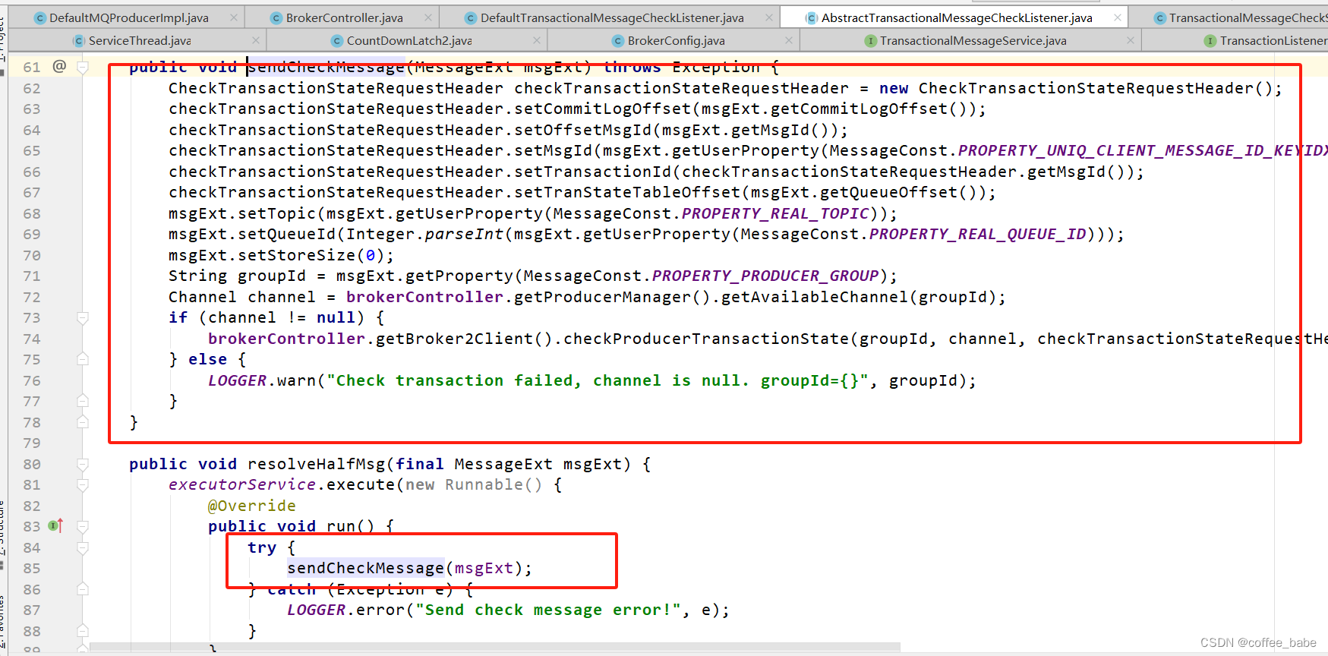
Task: Click the LOGGER.warn statement on line 76
Action: click(592, 381)
